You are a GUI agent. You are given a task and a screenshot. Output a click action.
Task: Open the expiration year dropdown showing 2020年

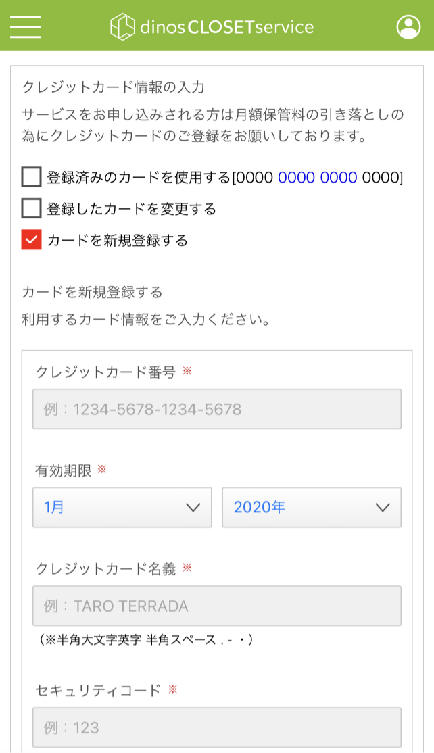tap(312, 507)
